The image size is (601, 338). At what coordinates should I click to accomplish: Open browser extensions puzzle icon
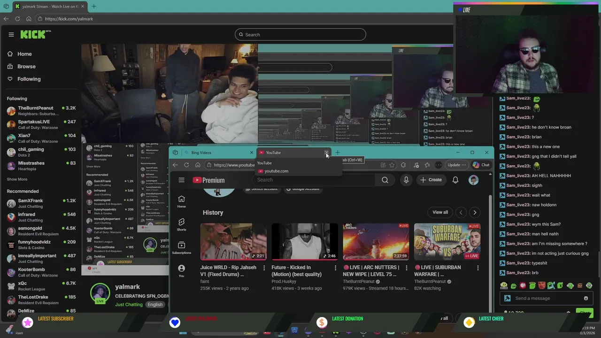(x=403, y=165)
